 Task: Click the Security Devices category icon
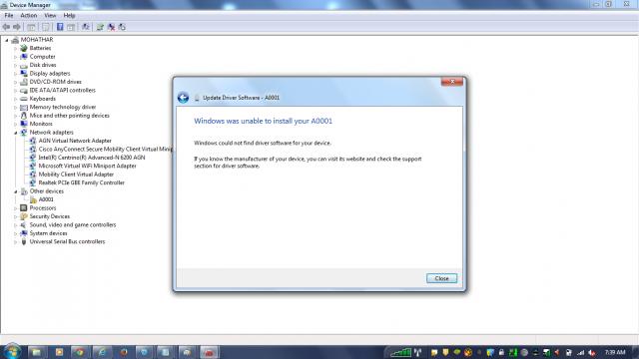pyautogui.click(x=24, y=216)
